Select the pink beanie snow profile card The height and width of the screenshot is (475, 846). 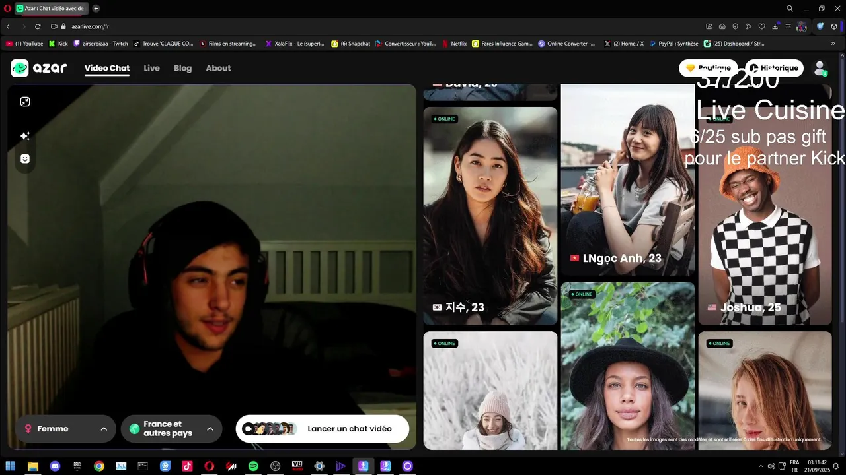coord(490,391)
